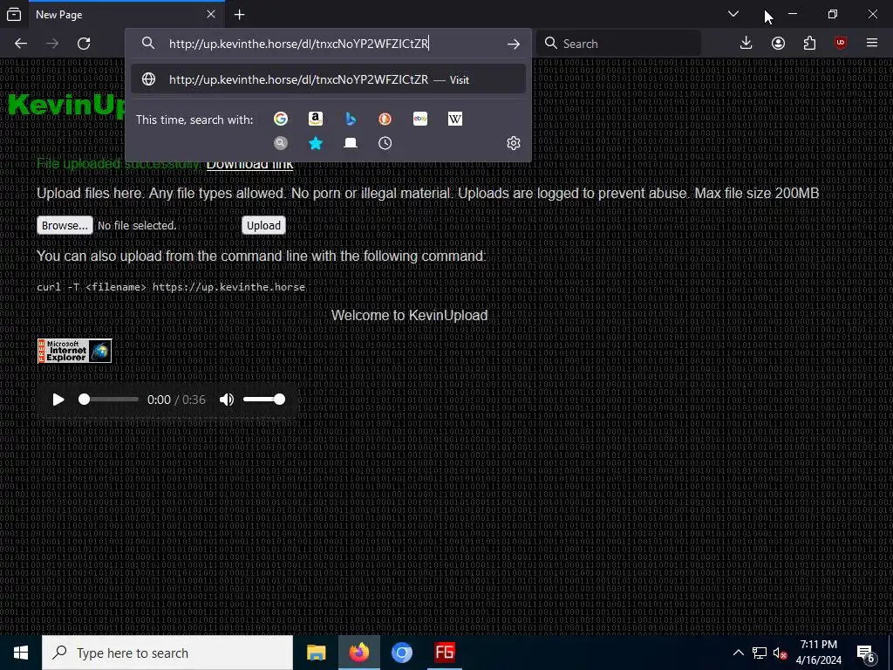This screenshot has width=893, height=670.
Task: Open search settings gear in dropdown
Action: point(513,143)
